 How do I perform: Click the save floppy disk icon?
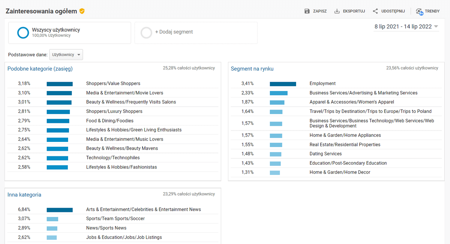pos(307,11)
